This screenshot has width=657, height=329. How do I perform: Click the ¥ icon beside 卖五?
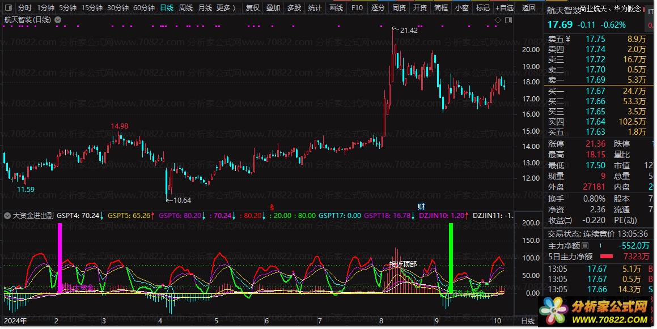click(568, 39)
